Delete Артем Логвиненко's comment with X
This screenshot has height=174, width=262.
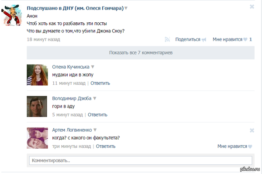click(x=252, y=130)
